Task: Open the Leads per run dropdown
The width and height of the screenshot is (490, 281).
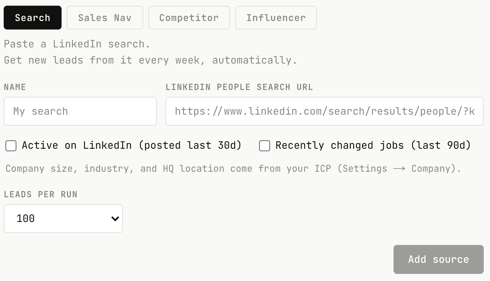Action: (63, 219)
